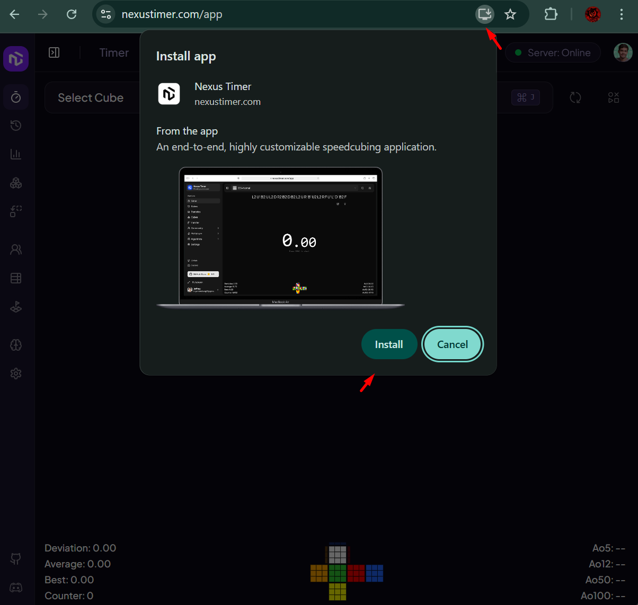
Task: Click the Ao5 statistic
Action: tap(609, 548)
